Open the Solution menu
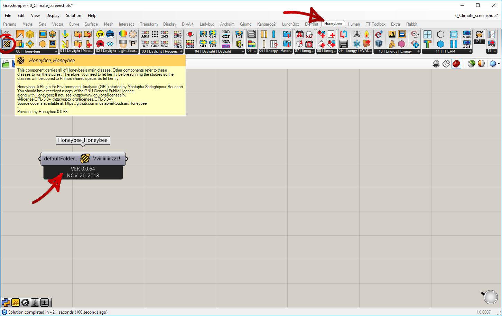This screenshot has height=316, width=502. tap(73, 16)
